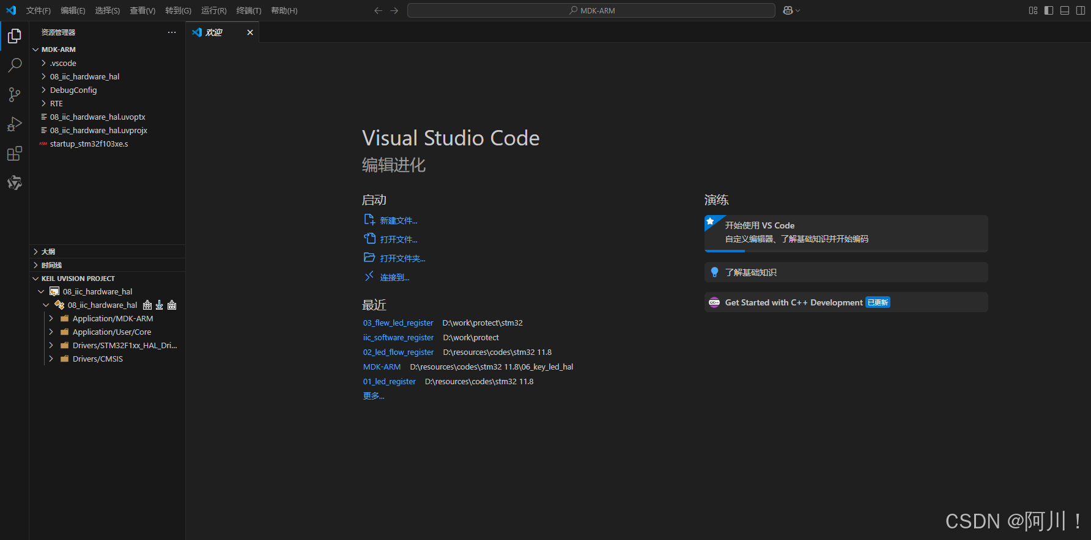Click the 连接到... link

394,277
